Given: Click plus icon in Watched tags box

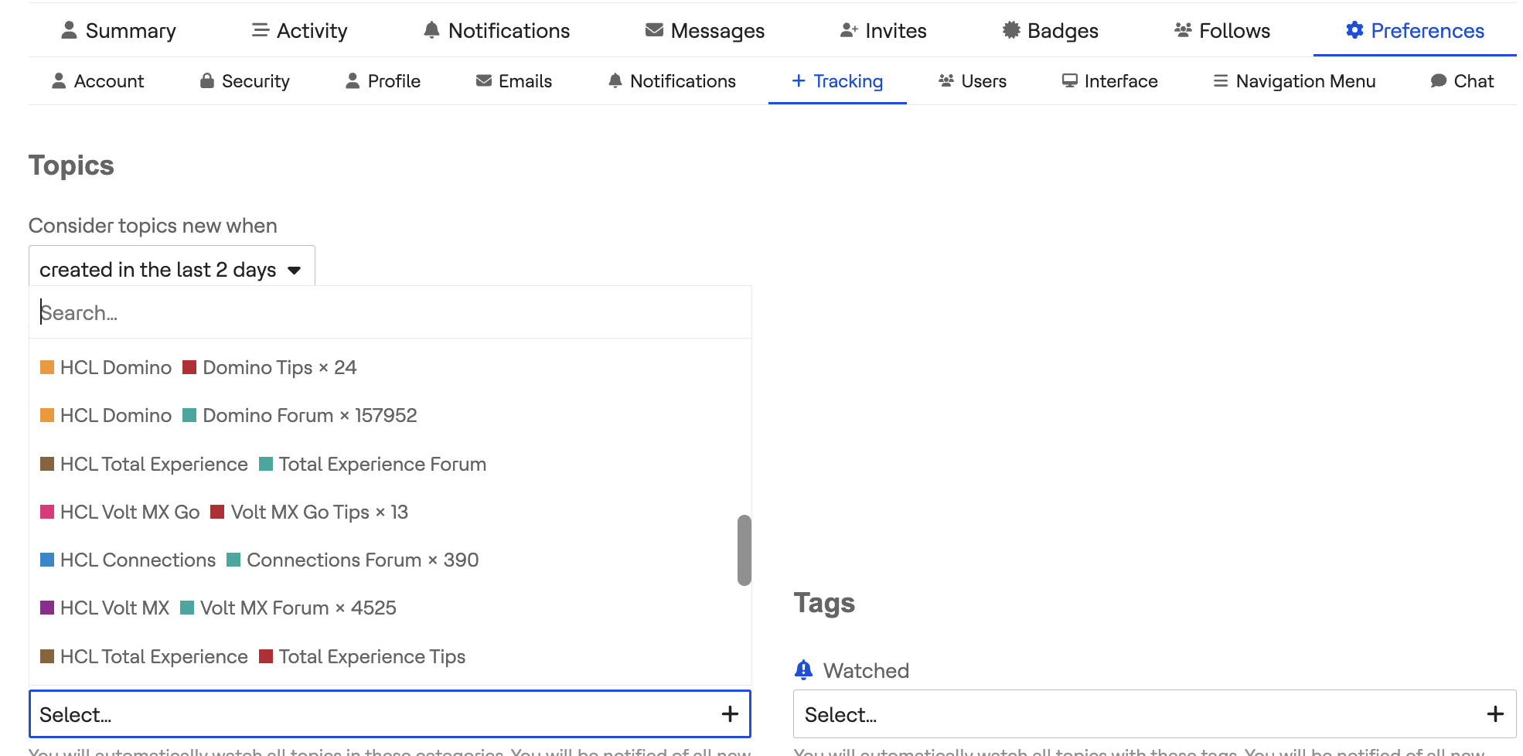Looking at the screenshot, I should [x=1495, y=714].
